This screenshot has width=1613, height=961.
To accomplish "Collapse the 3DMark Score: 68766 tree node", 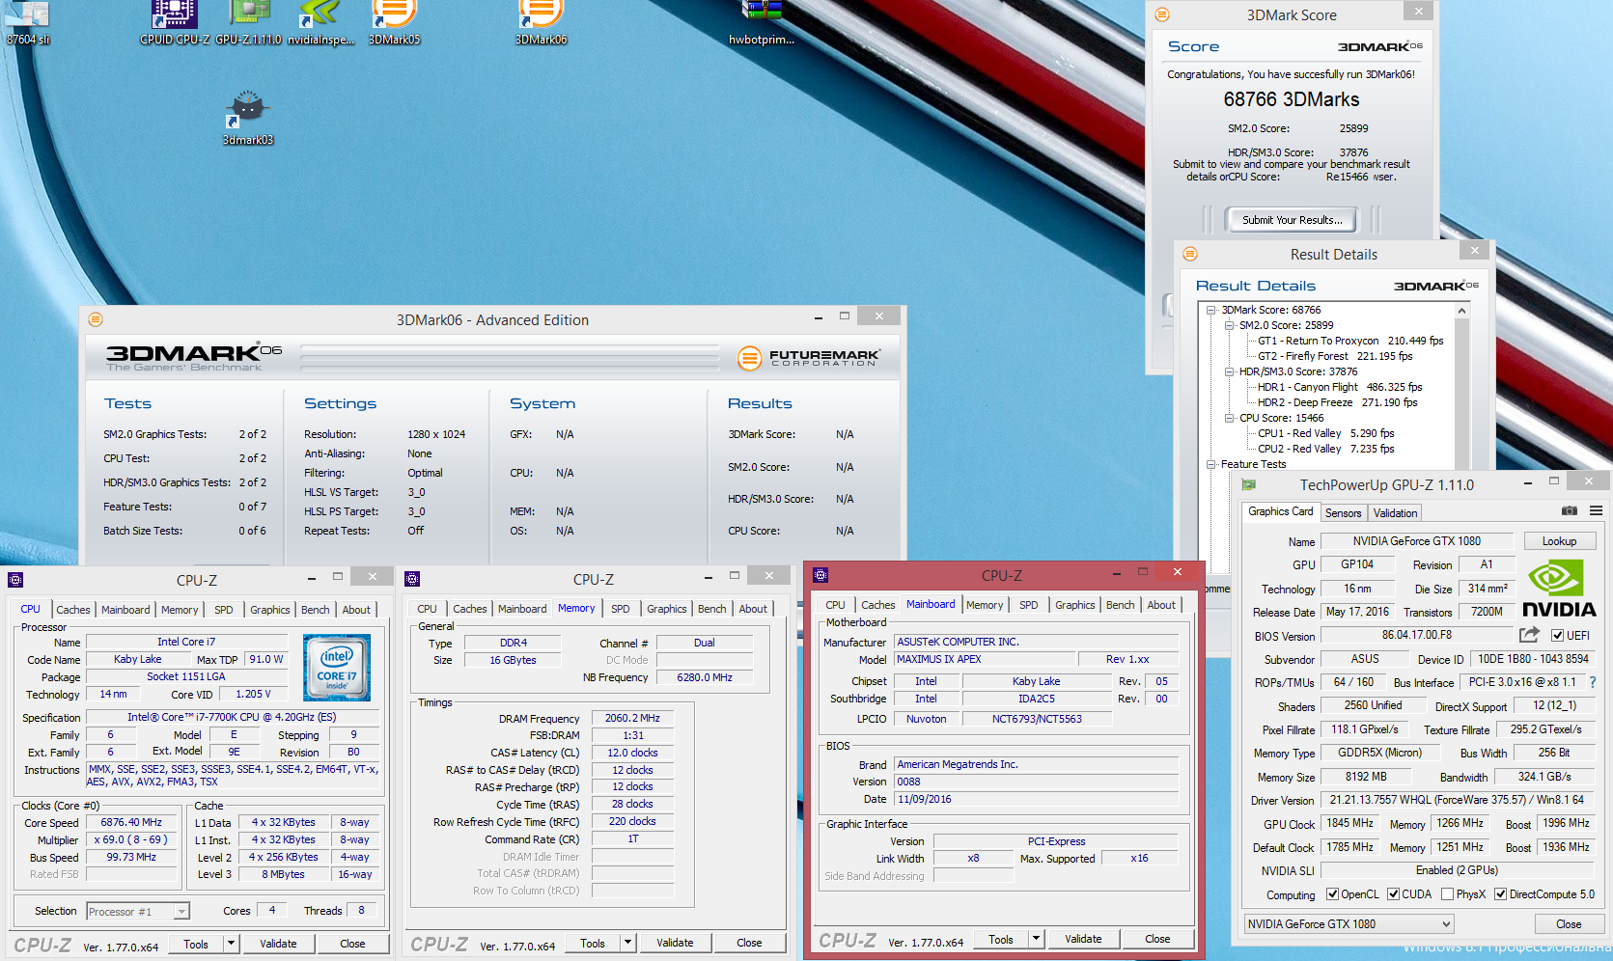I will click(1211, 310).
